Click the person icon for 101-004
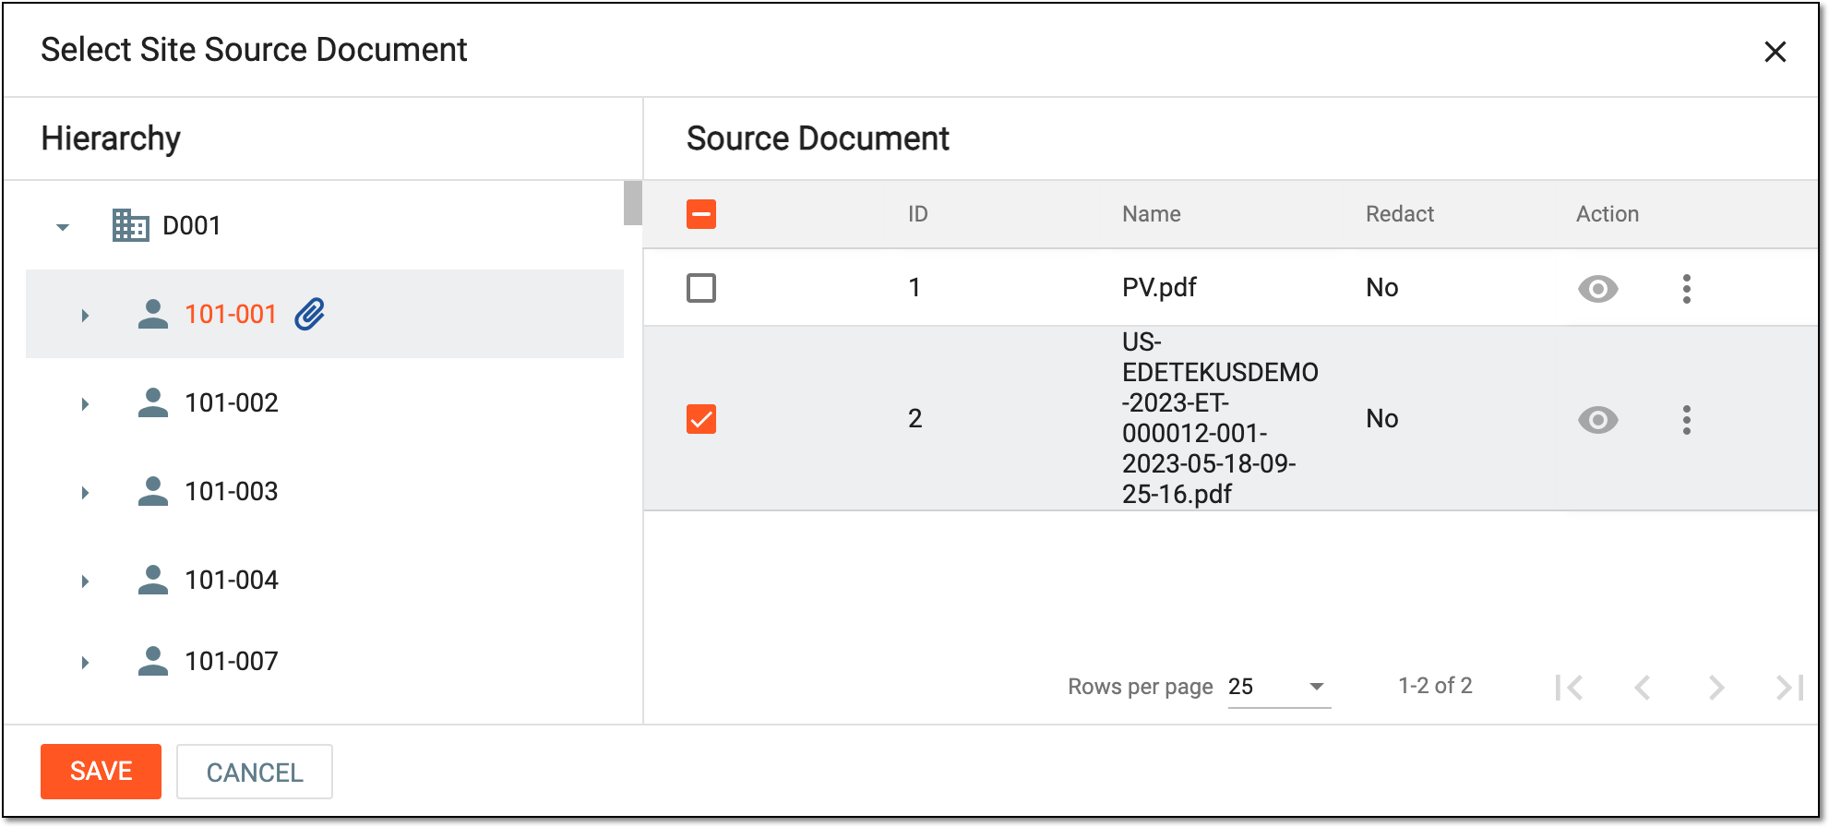The height and width of the screenshot is (827, 1829). pos(153,580)
